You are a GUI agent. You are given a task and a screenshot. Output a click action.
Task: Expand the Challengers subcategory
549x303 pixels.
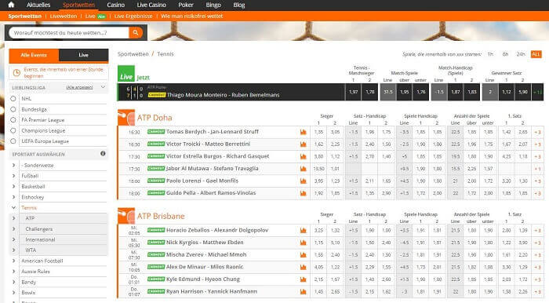[13, 228]
